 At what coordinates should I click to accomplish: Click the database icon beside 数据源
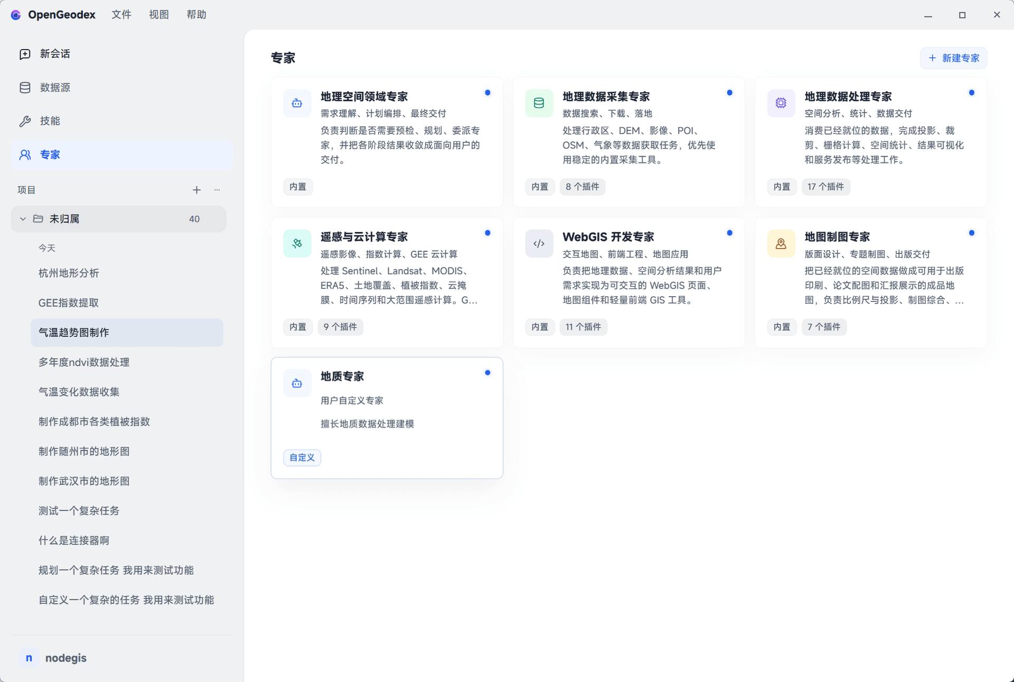point(25,88)
